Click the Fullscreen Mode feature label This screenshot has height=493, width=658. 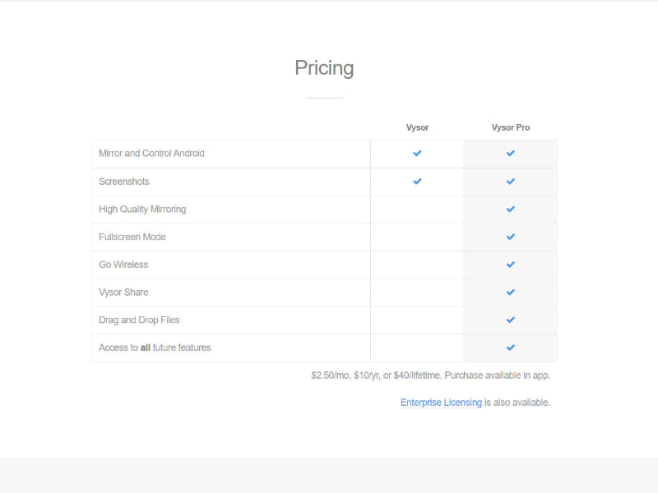click(132, 237)
